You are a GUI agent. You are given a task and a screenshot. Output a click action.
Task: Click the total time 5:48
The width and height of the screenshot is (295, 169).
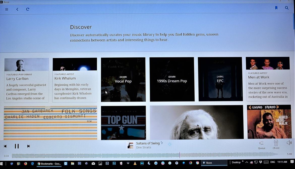[289, 154]
